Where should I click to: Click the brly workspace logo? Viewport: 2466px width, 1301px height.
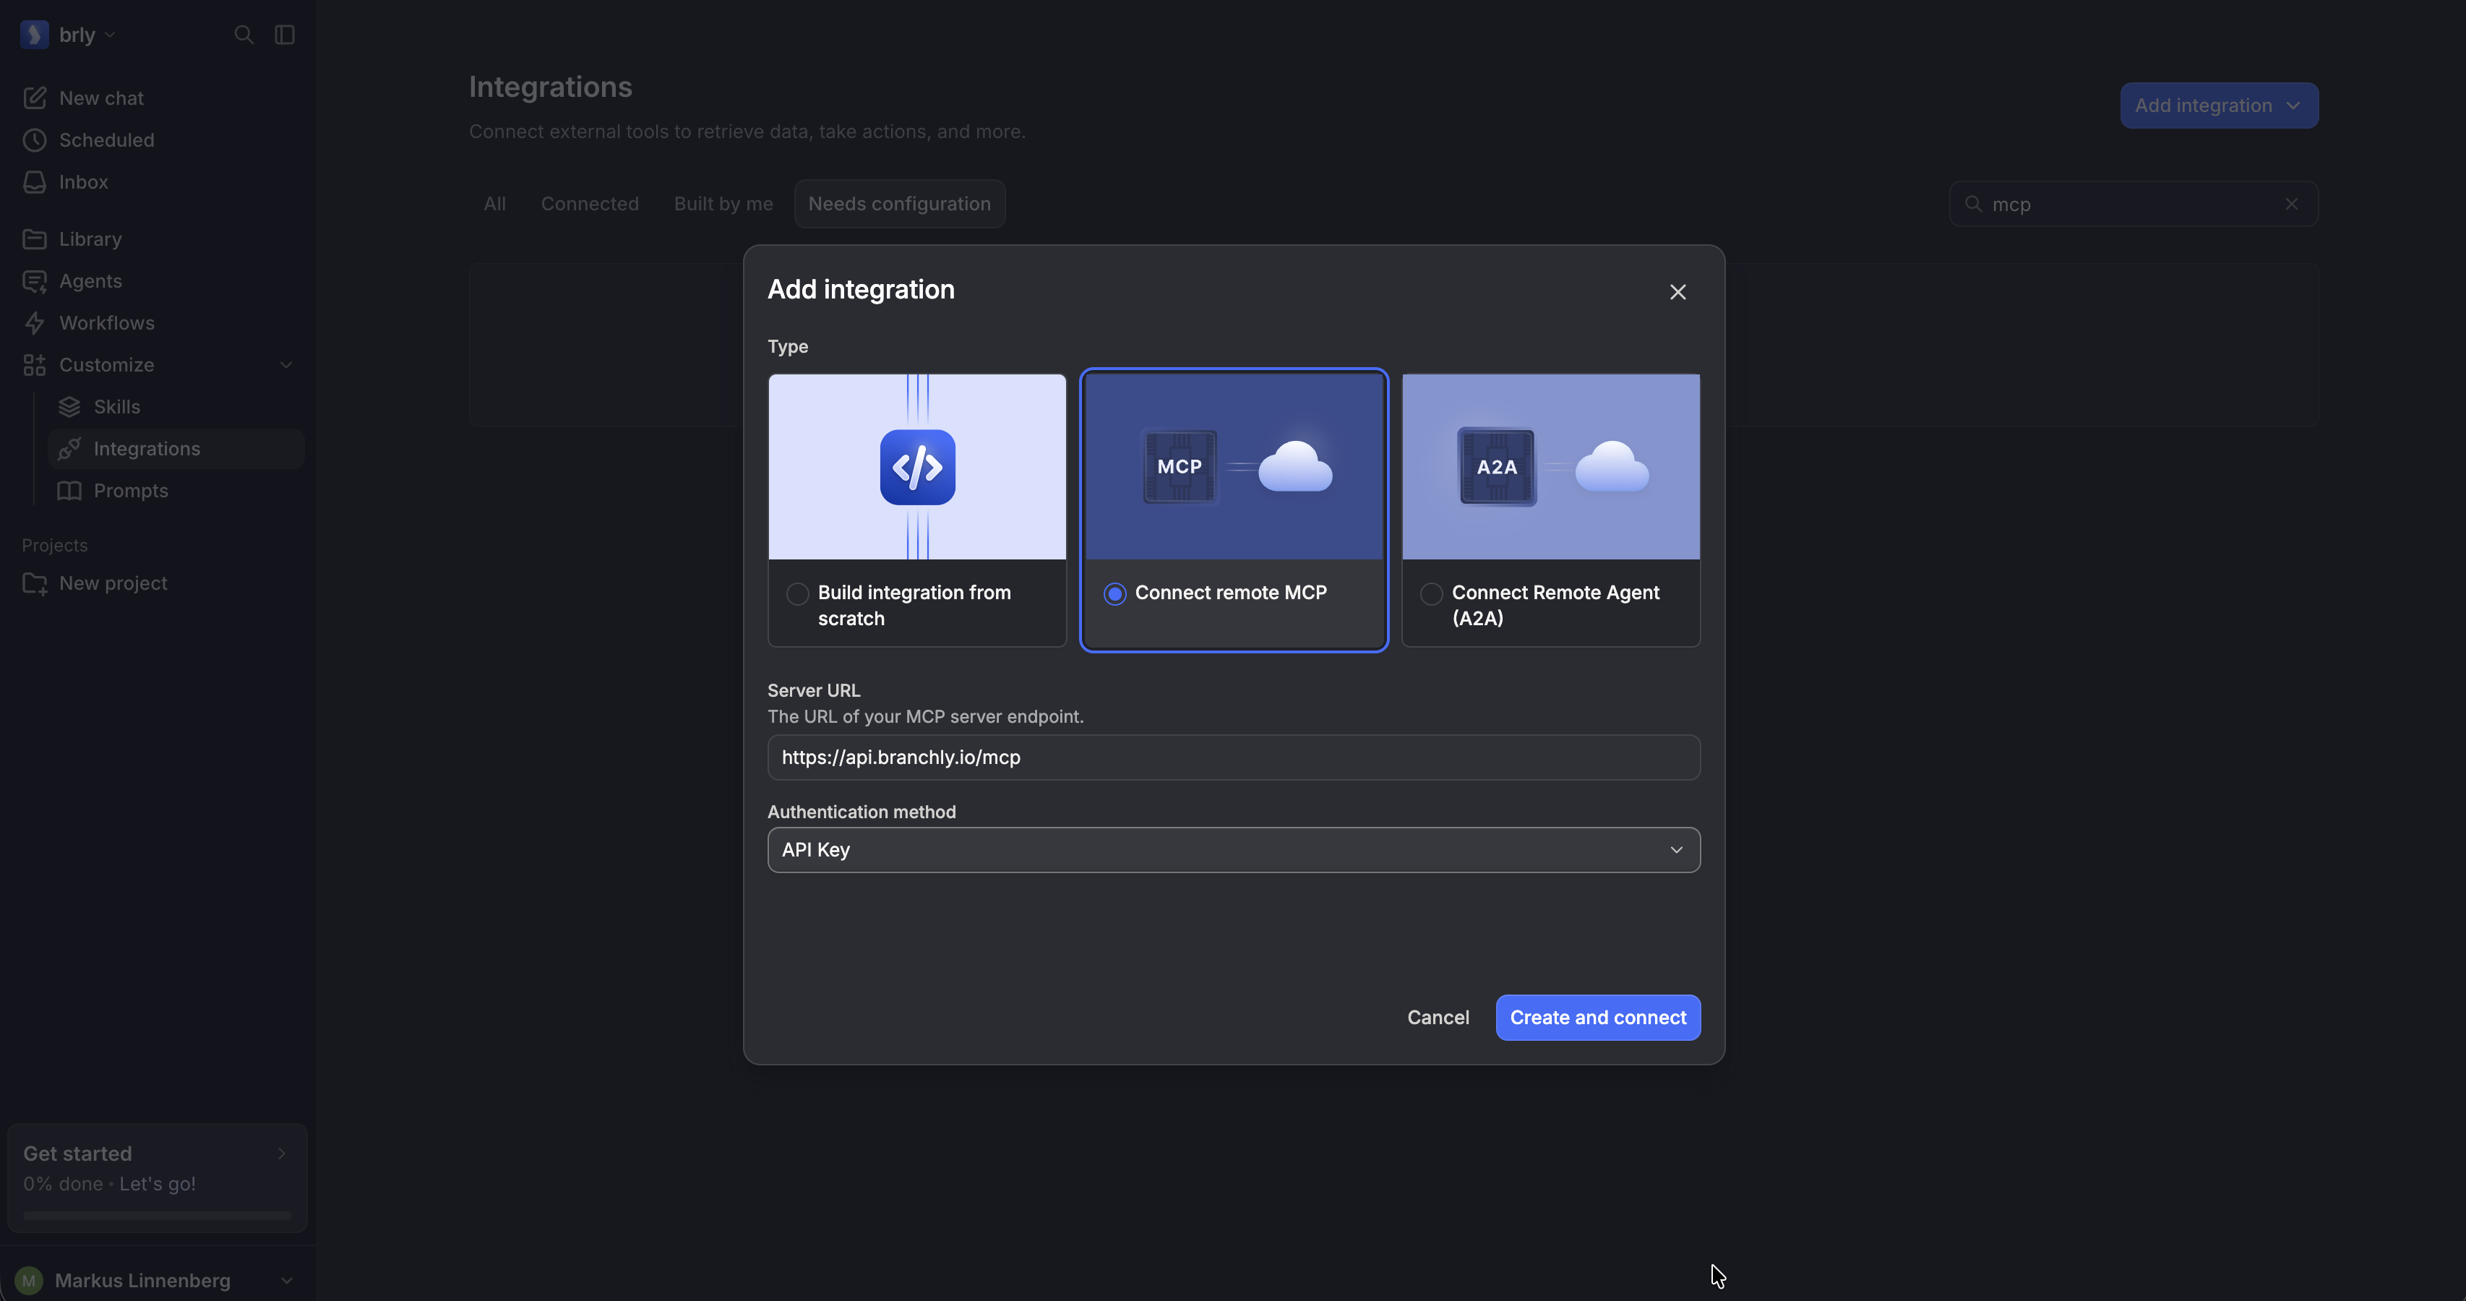pos(35,35)
